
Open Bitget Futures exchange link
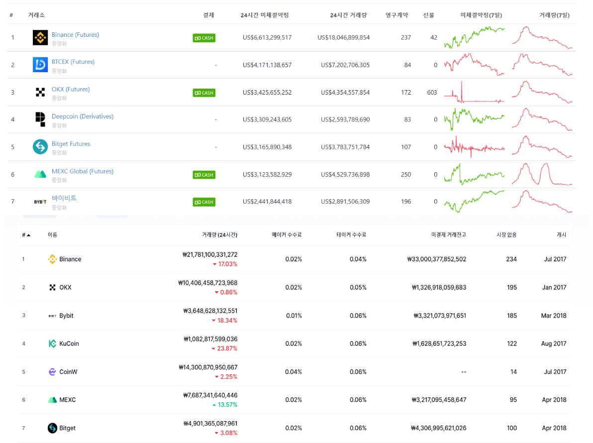71,144
